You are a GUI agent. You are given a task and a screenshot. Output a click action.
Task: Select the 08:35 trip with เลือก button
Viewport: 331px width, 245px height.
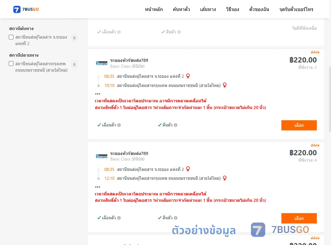pyautogui.click(x=299, y=218)
